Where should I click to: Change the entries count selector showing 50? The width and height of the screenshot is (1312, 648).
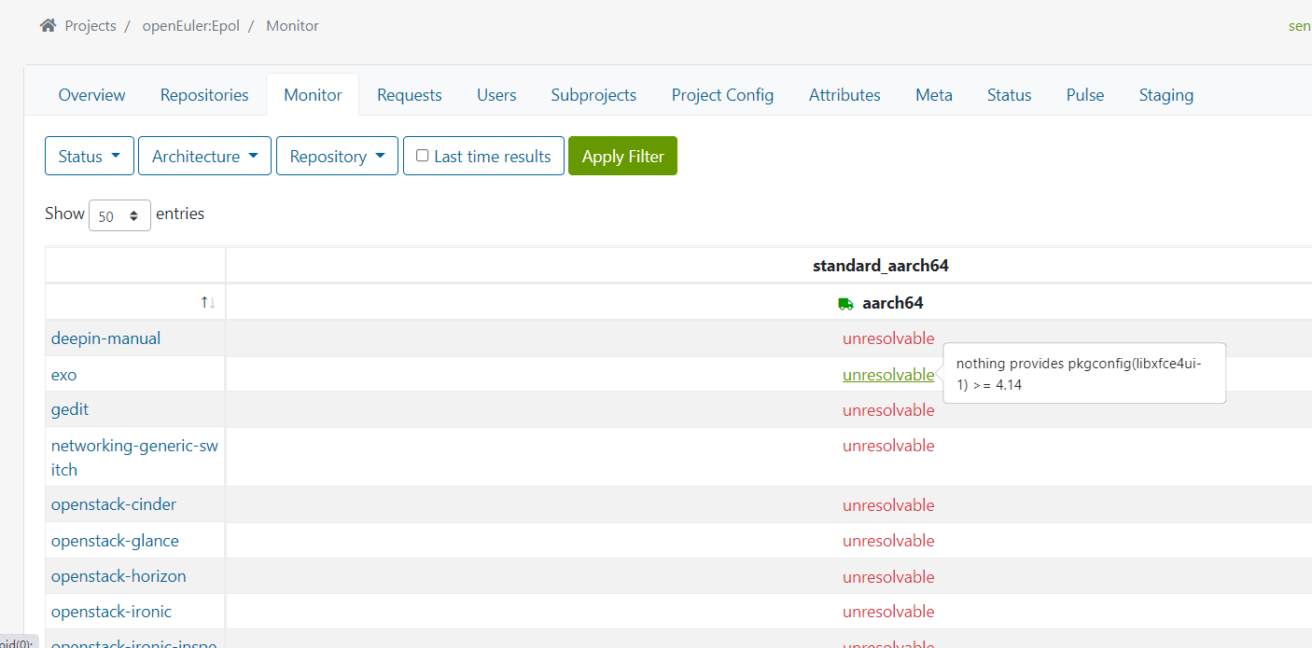pos(119,215)
